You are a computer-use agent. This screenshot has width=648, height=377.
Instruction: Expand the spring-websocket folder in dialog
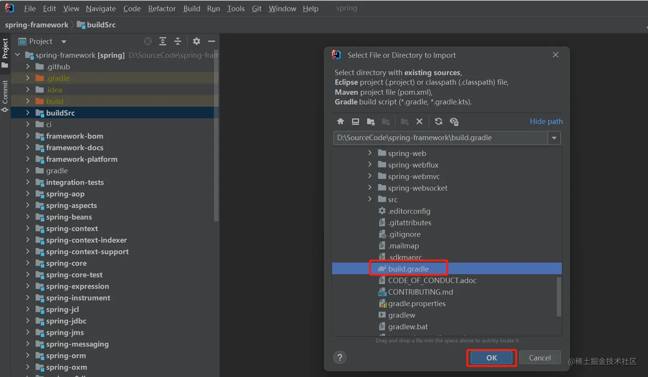(370, 187)
